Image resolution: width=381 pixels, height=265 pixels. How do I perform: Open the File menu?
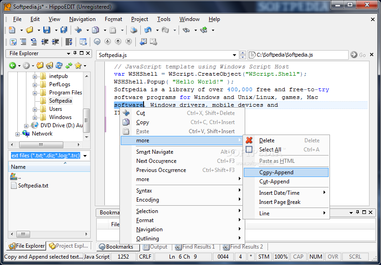(17, 19)
